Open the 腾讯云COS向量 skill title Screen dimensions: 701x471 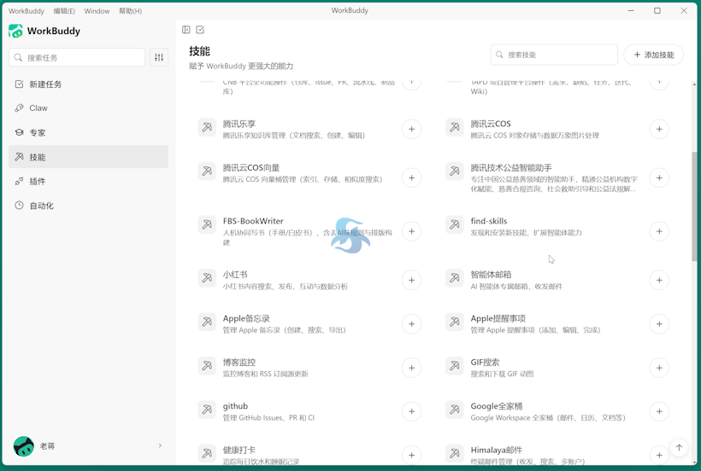251,168
